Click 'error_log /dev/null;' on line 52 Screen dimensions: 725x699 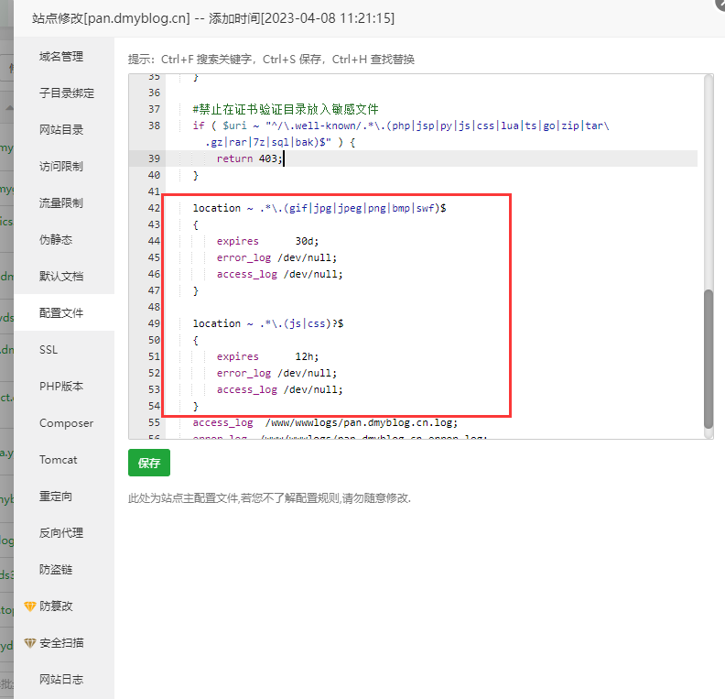point(277,373)
